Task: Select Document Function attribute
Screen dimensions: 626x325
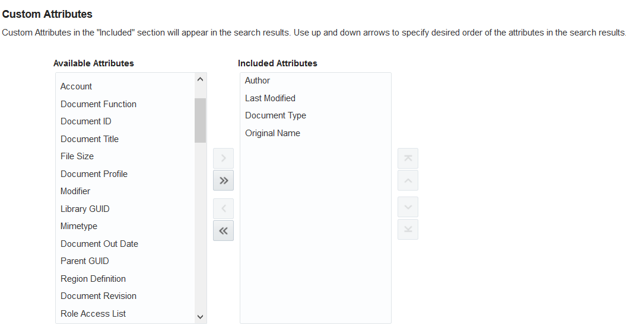Action: (125, 104)
